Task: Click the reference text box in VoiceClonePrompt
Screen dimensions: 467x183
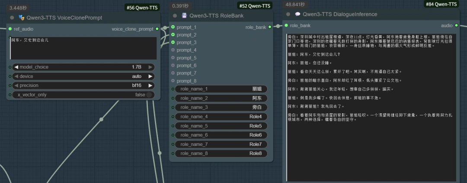Action: point(83,48)
